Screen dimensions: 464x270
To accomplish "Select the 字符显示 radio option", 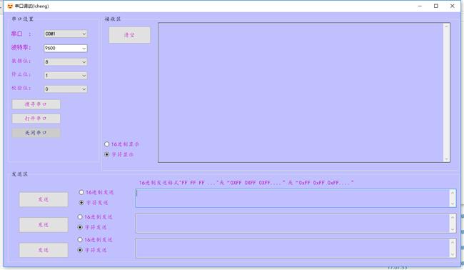I will point(107,154).
